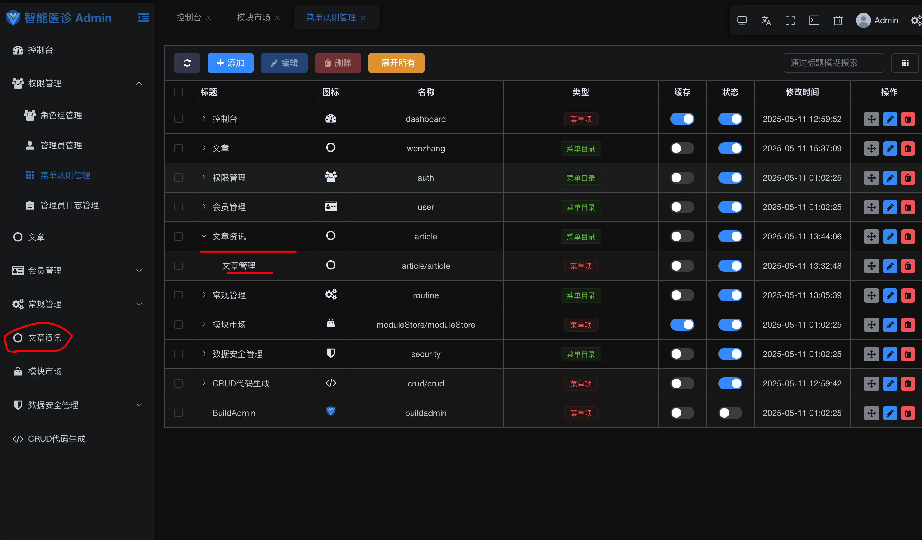
Task: Open the terminal icon in header
Action: click(814, 20)
